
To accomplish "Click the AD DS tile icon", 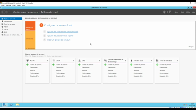I will coord(28,61).
